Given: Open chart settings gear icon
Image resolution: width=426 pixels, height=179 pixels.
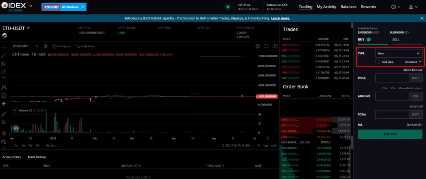Looking at the screenshot, I should pos(258,46).
